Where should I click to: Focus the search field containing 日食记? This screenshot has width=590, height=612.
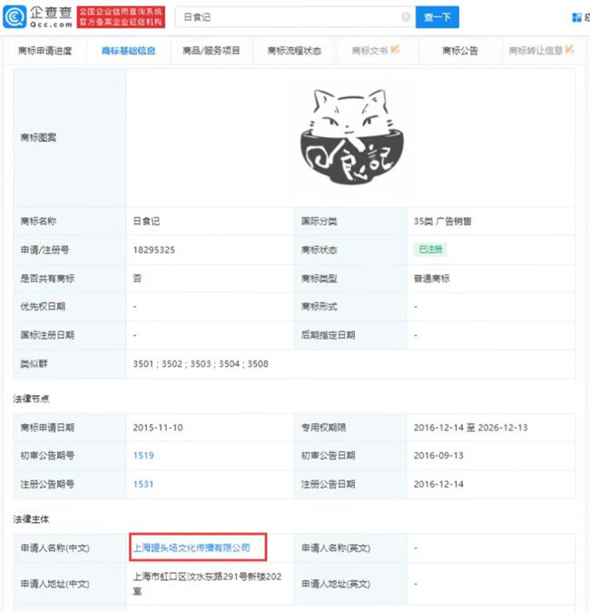(295, 17)
